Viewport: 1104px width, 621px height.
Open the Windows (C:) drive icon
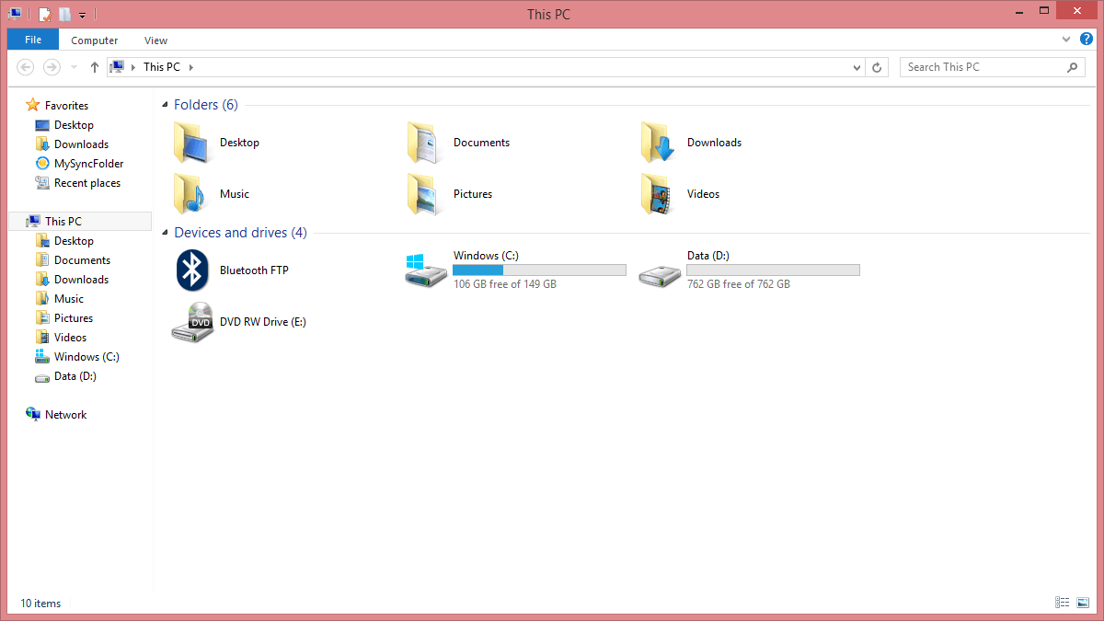point(425,270)
